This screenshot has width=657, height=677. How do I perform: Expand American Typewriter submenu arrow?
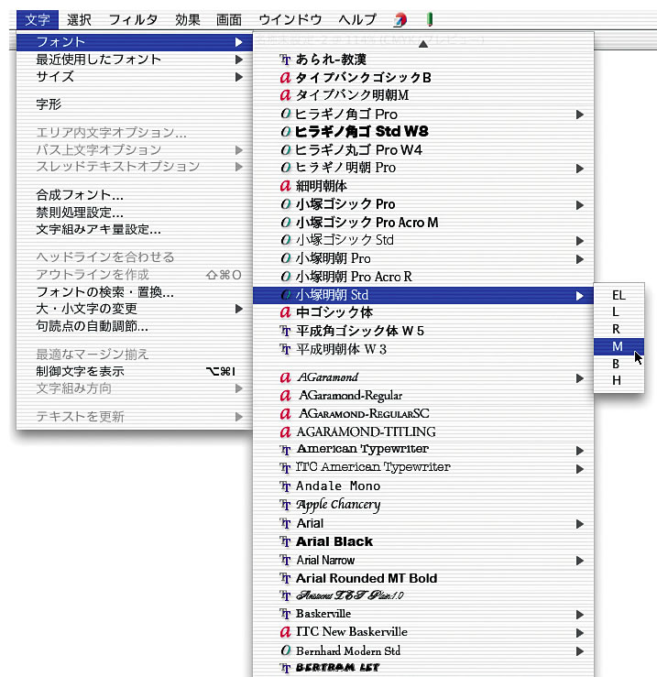580,451
